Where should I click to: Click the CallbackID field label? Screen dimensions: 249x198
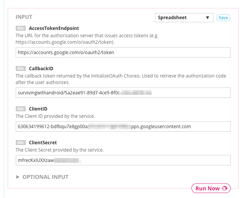pos(41,69)
